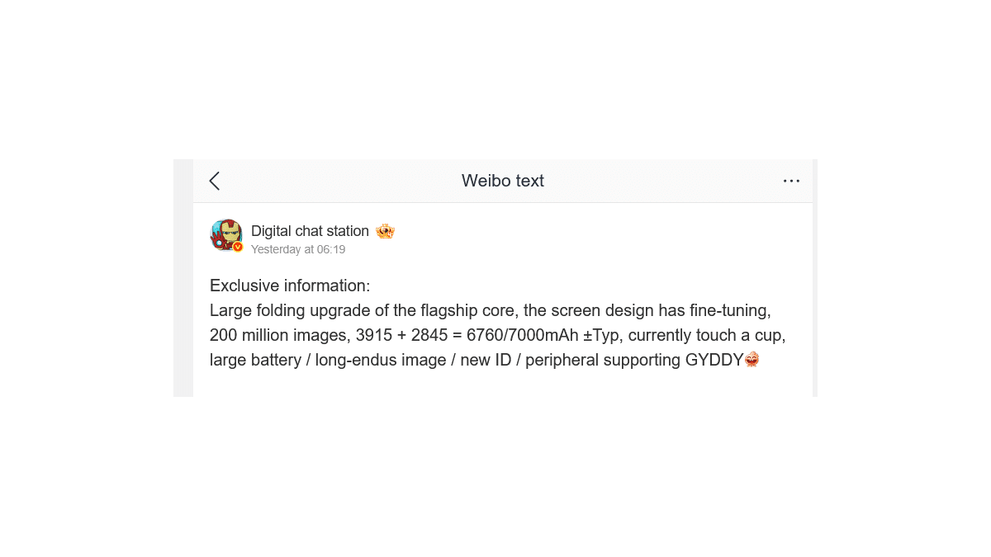Viewport: 991px width, 557px height.
Task: Click the words currently touch a cup
Action: [707, 335]
